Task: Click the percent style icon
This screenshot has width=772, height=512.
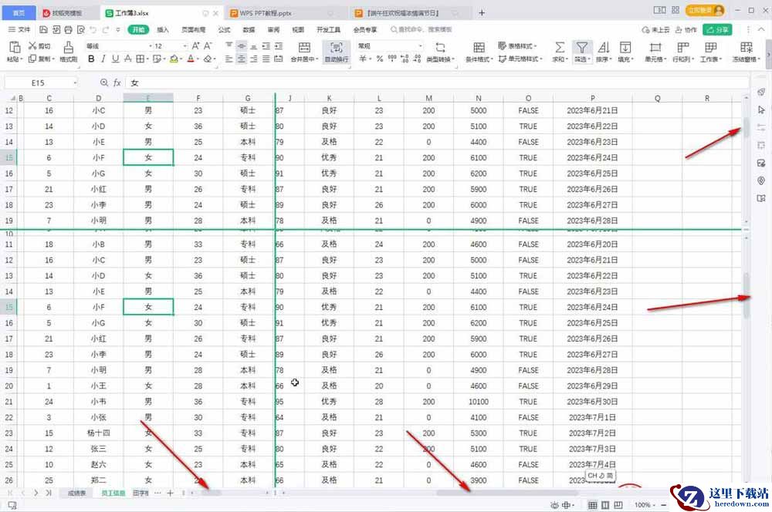Action: coord(380,59)
